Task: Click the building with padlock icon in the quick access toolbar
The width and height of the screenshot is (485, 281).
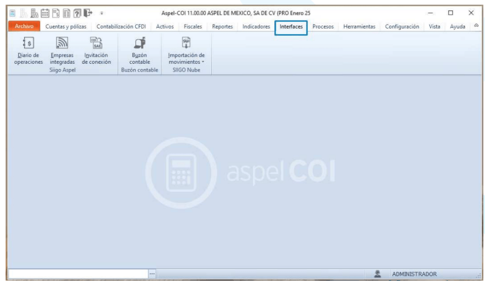Action: pyautogui.click(x=34, y=13)
